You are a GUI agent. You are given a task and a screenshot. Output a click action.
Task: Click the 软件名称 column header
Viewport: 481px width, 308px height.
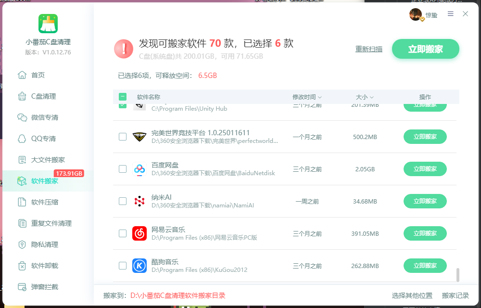pos(149,97)
